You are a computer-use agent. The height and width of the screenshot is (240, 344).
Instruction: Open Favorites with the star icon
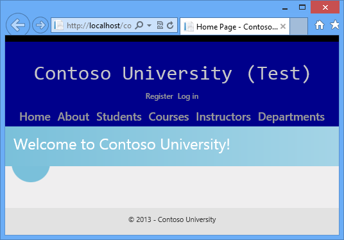(x=335, y=24)
